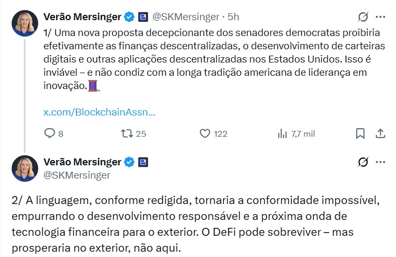Click the affiliation badge in second tweet
Viewport: 396px width, 257px height.
point(143,162)
